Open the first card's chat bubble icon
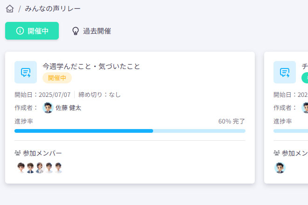 coord(26,72)
